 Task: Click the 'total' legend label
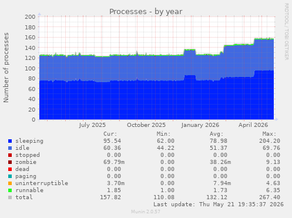(24, 197)
